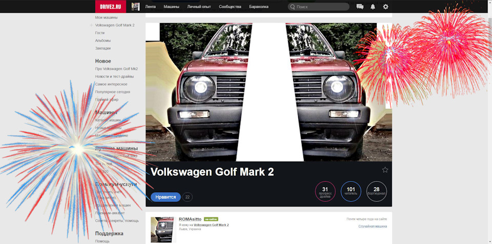492x244 pixels.
Task: Open Новости и тест-драйвы
Action: click(114, 76)
